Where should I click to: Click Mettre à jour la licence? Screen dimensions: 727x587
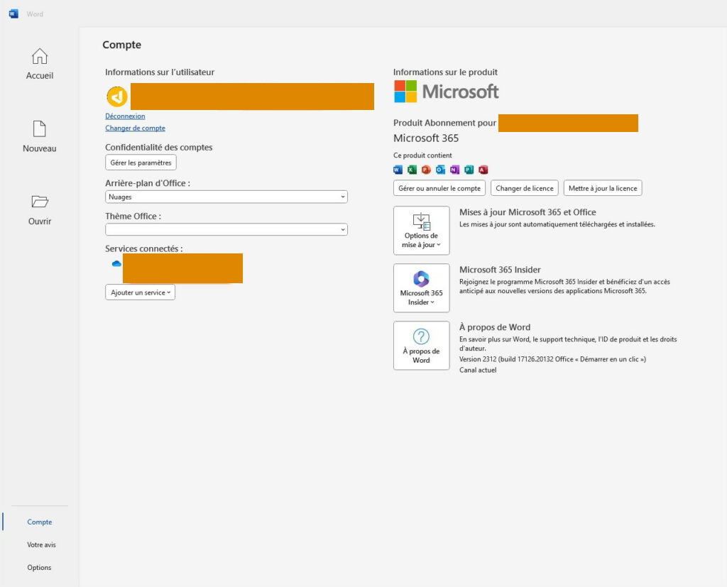(x=603, y=188)
